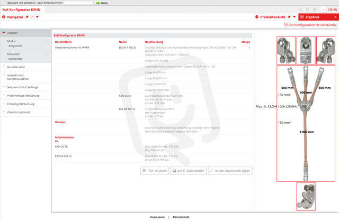
Task: Click the EKV3+1 150 G name cell
Action: (127, 48)
